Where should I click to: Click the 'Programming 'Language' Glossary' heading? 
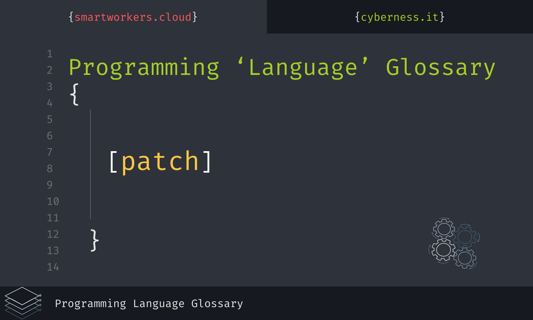coord(282,68)
